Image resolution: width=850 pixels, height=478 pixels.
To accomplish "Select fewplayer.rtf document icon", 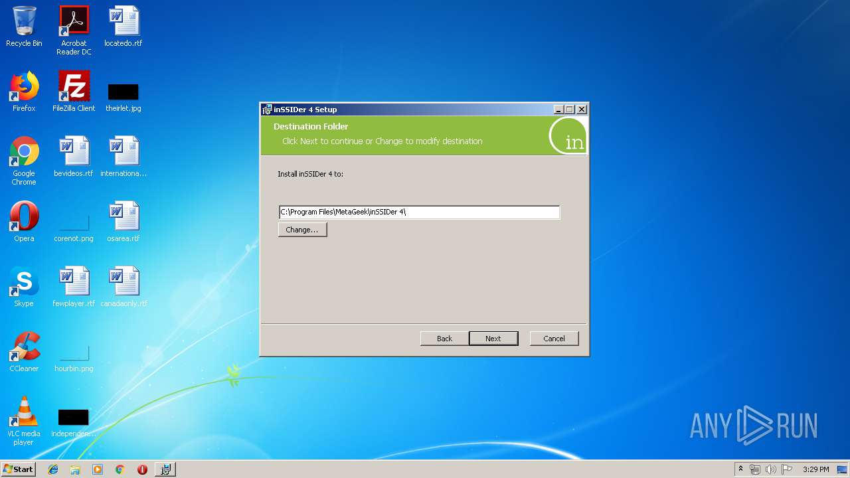I will coord(74,287).
